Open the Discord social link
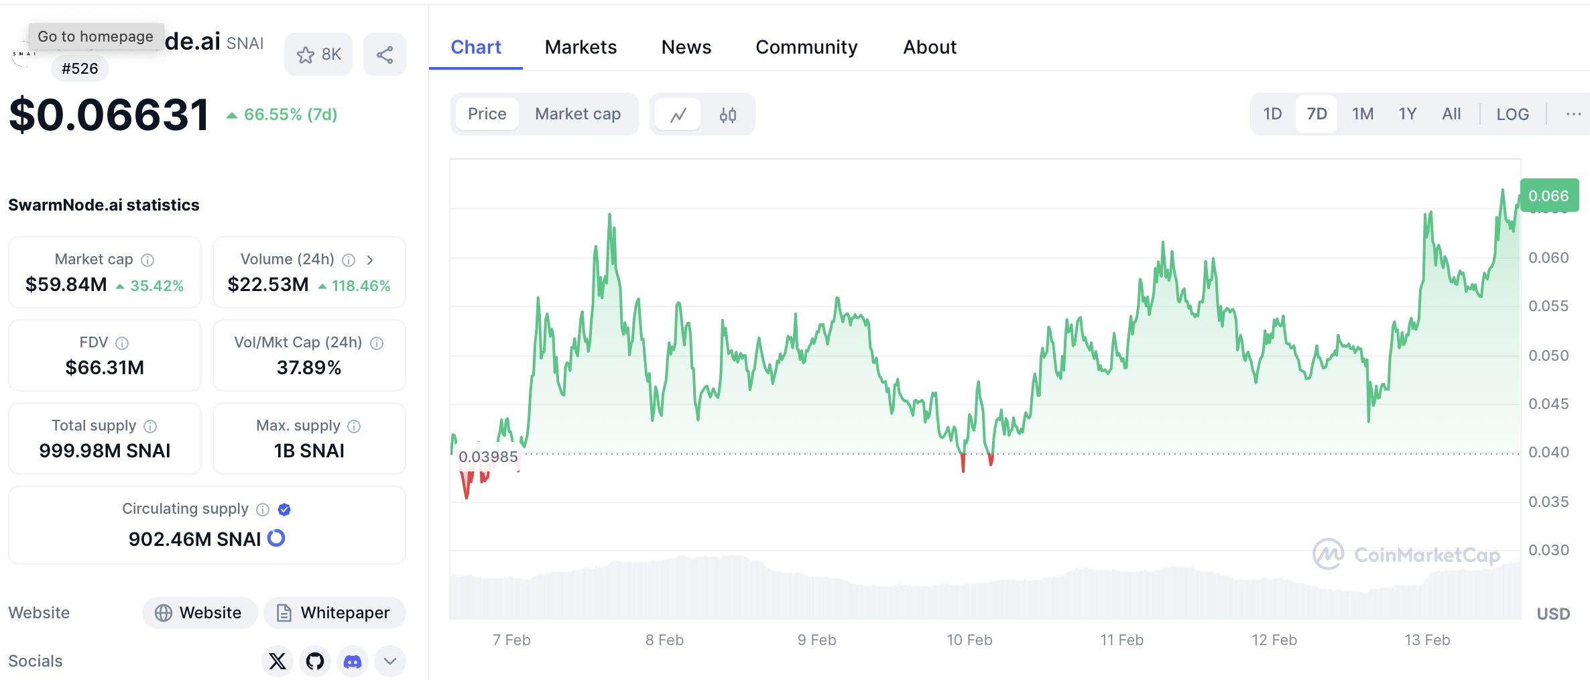The width and height of the screenshot is (1590, 680). pos(353,661)
